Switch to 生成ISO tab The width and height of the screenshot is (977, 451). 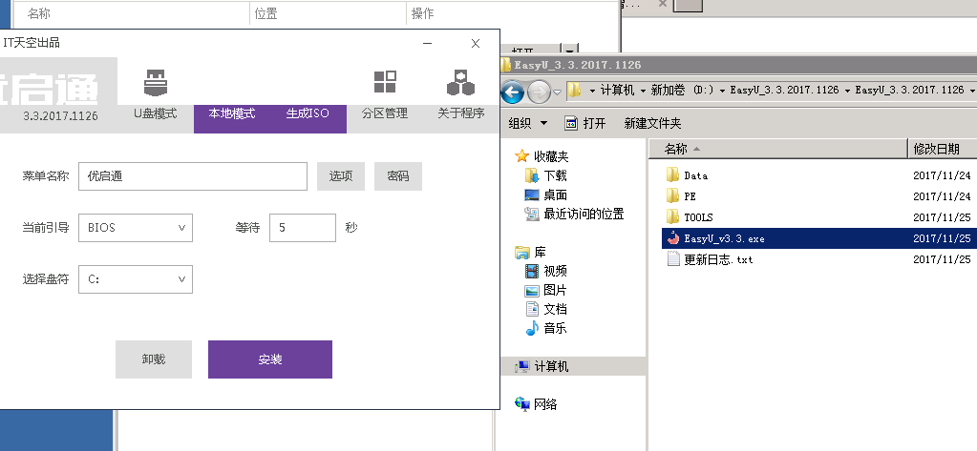308,113
